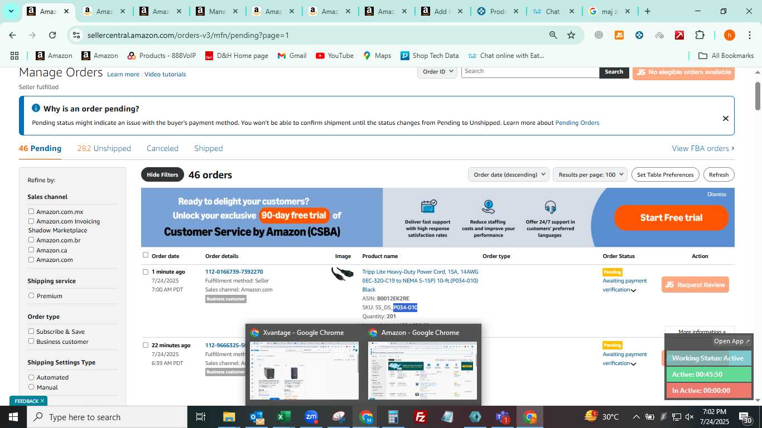The height and width of the screenshot is (428, 762).
Task: Show hidden system tray icons chevron
Action: click(636, 417)
